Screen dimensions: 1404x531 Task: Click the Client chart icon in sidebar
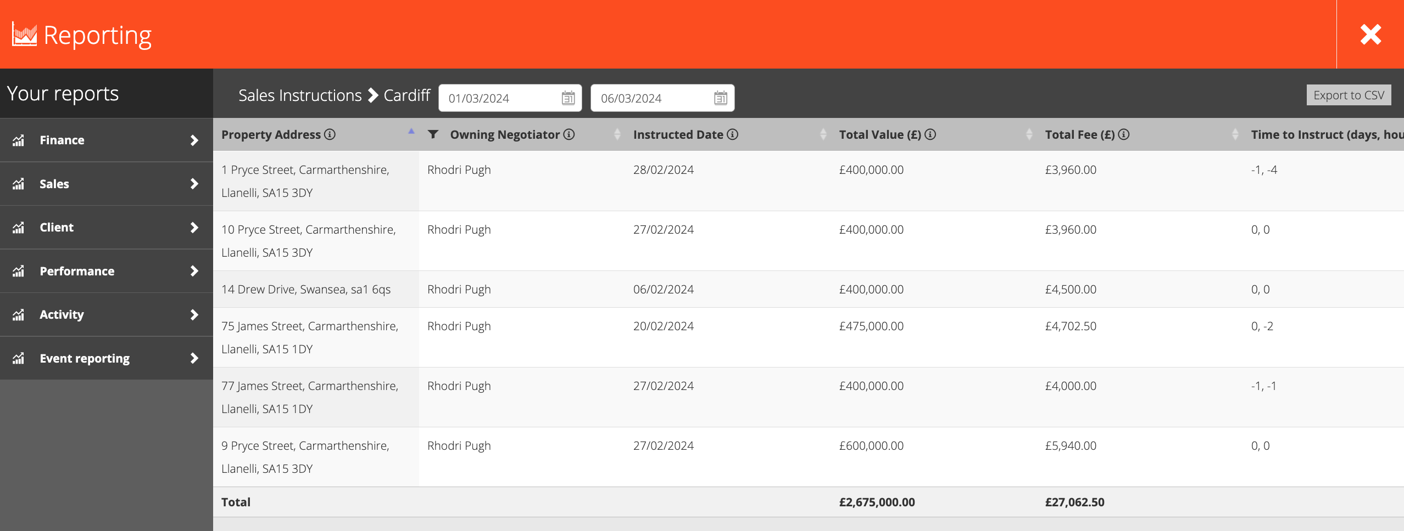point(19,227)
